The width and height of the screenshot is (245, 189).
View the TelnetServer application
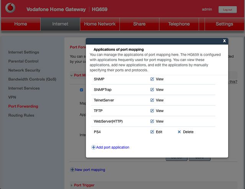160,100
